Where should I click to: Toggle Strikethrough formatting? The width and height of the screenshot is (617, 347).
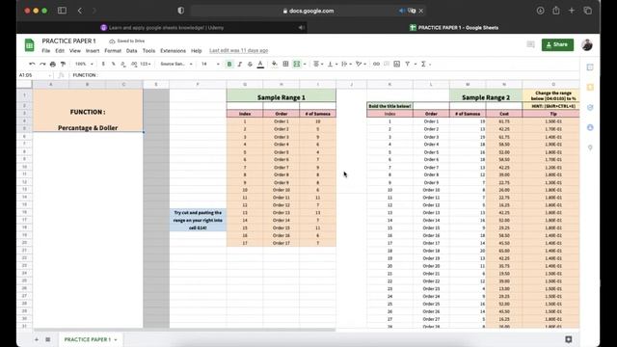pos(250,64)
